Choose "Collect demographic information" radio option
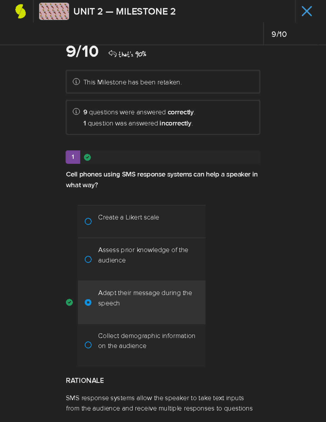This screenshot has width=326, height=422. click(x=88, y=345)
